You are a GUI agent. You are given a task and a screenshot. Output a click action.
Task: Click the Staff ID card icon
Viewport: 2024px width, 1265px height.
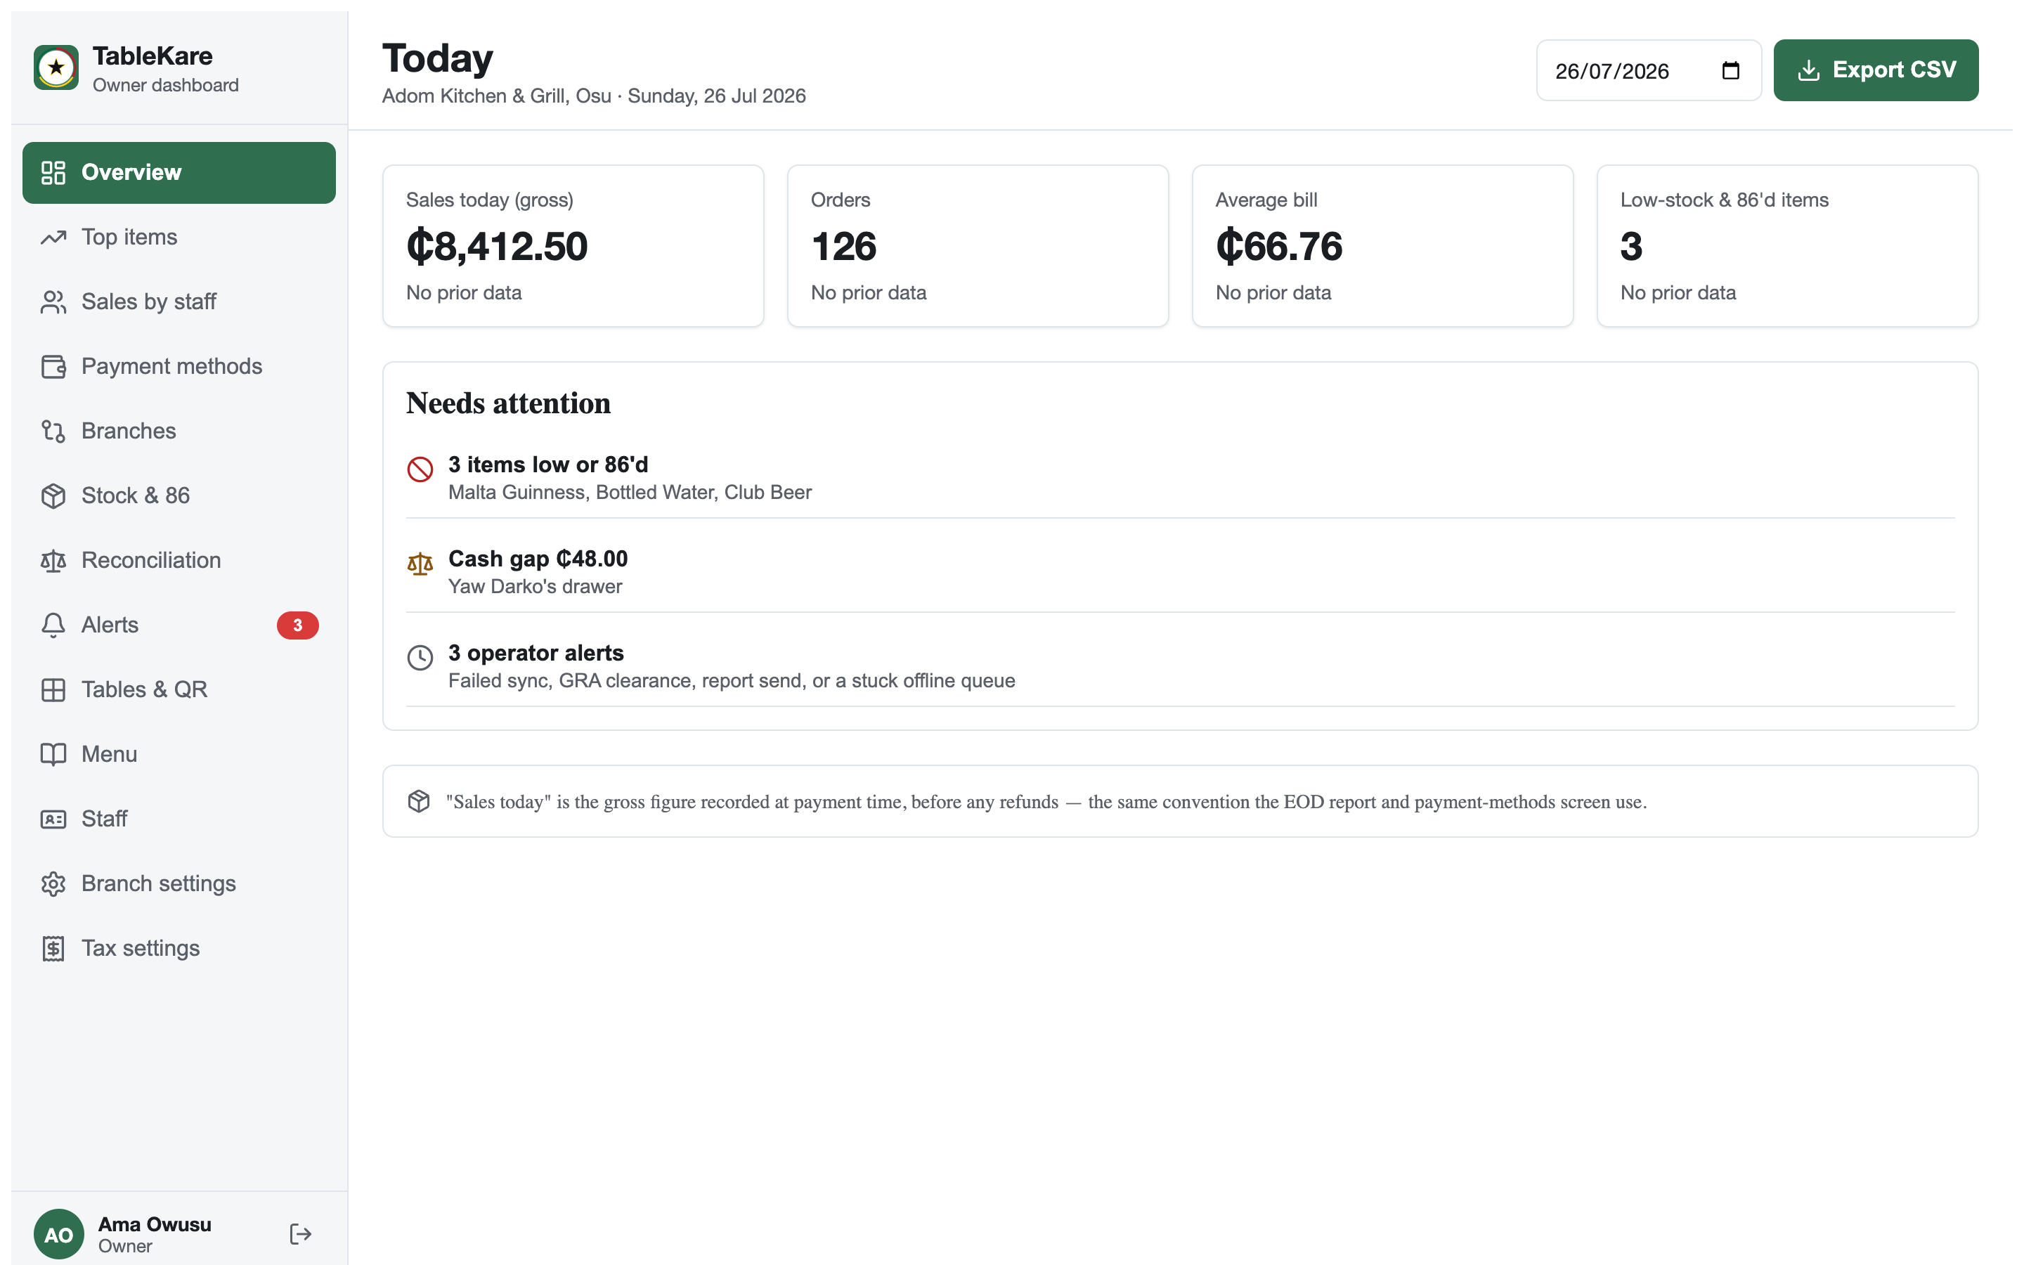pos(53,819)
